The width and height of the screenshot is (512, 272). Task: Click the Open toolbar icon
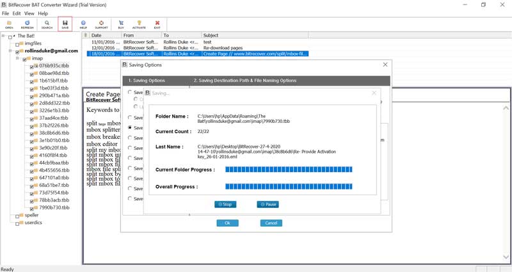click(x=9, y=24)
